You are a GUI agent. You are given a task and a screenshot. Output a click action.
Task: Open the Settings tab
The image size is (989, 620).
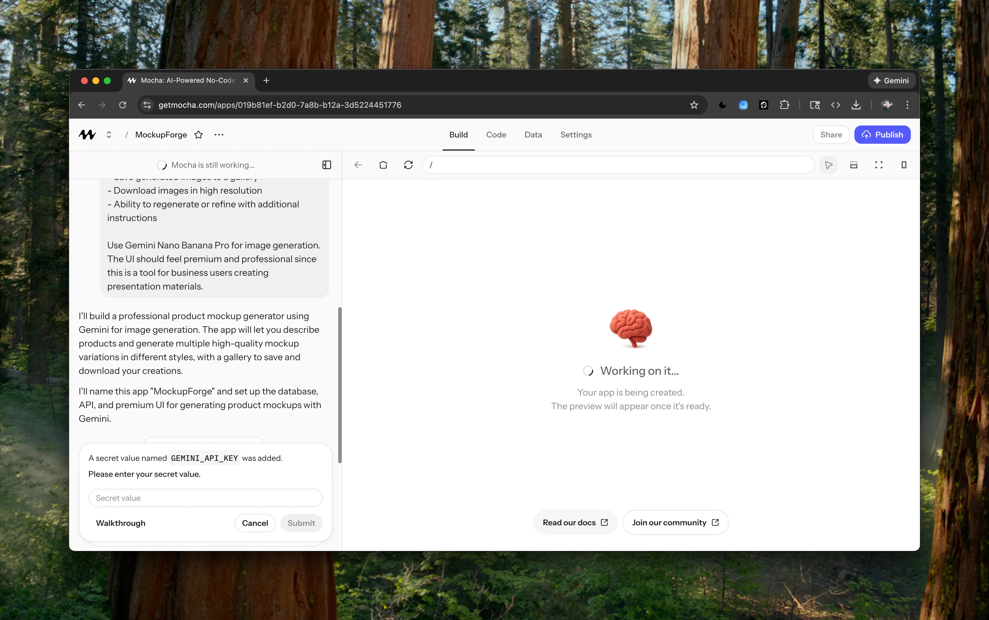[x=576, y=135]
